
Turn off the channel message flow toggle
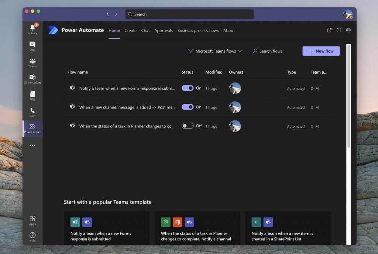187,107
